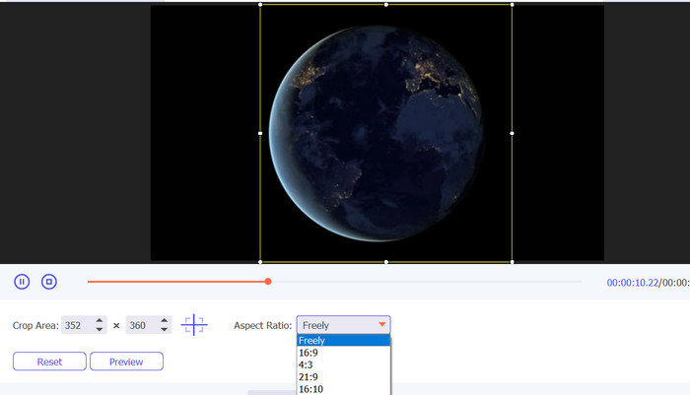Pause the video playback

coord(22,282)
